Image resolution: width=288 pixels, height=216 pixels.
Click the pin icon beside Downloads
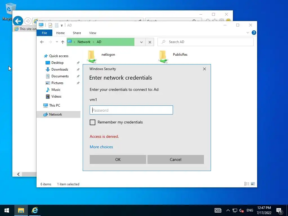tap(78, 70)
